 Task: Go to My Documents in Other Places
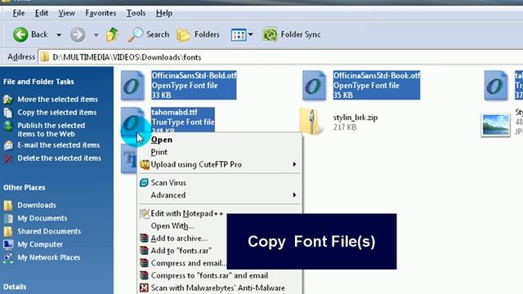coord(42,218)
